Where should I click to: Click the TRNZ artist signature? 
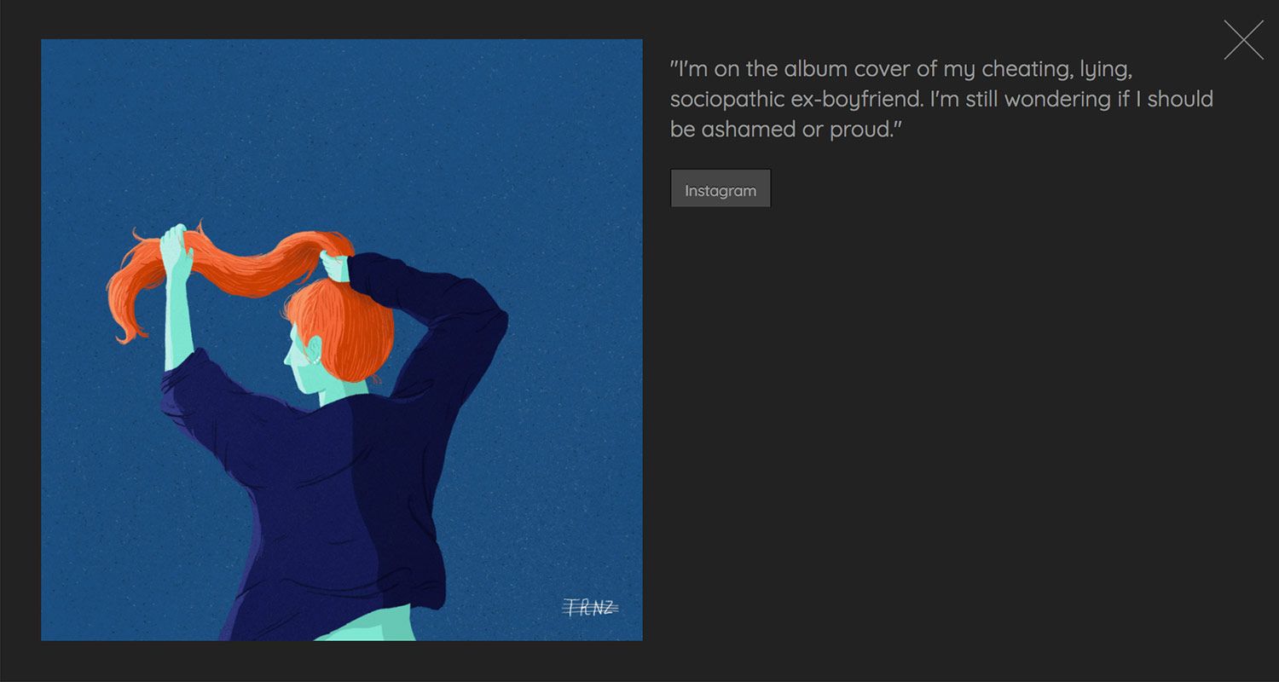pyautogui.click(x=590, y=607)
